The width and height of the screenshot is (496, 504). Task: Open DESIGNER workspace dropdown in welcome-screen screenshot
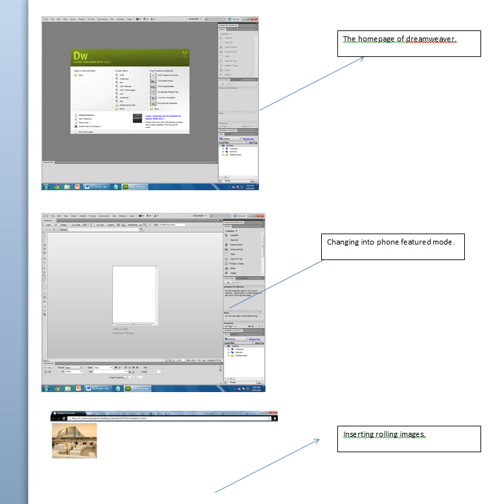195,19
